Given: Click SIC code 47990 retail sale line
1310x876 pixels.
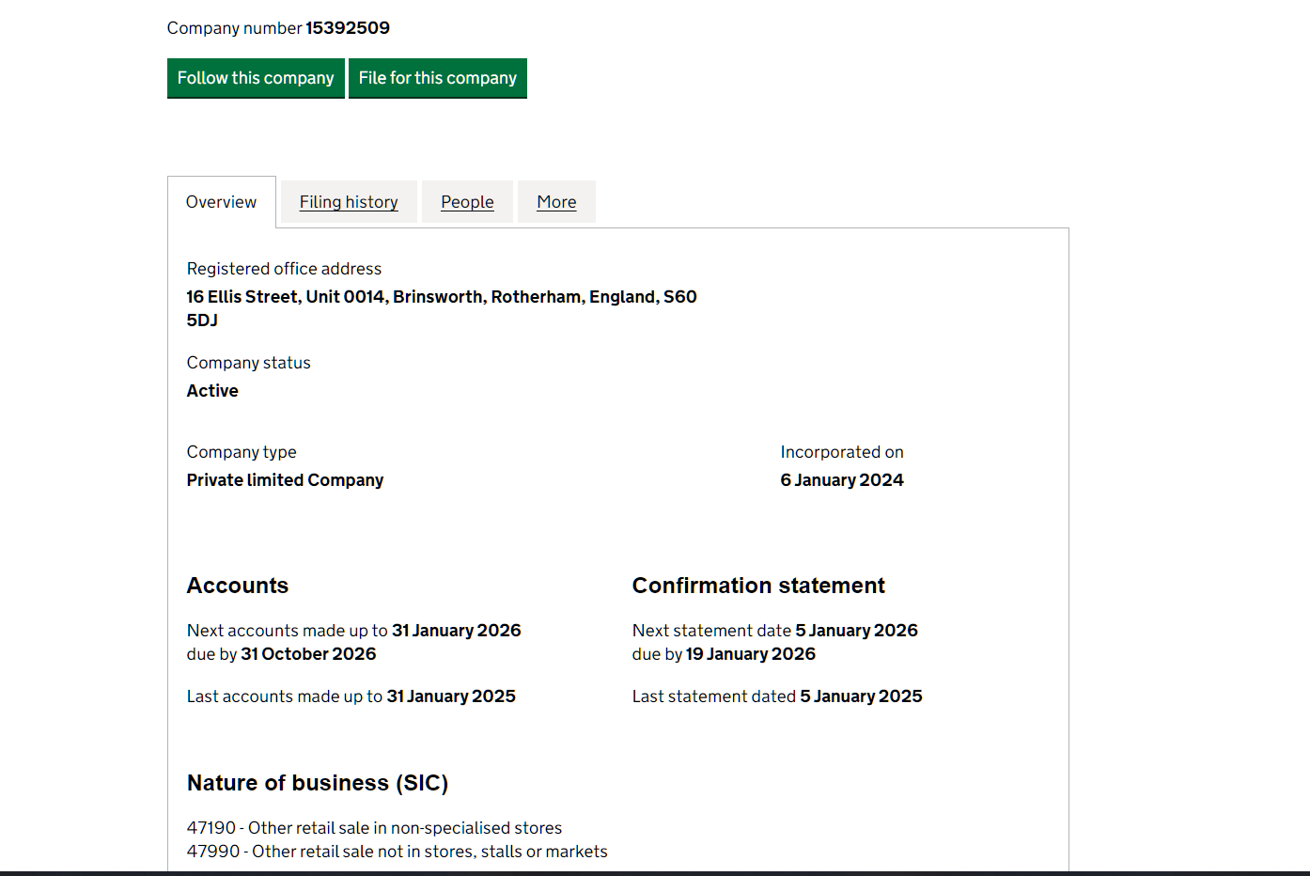Looking at the screenshot, I should (x=397, y=852).
